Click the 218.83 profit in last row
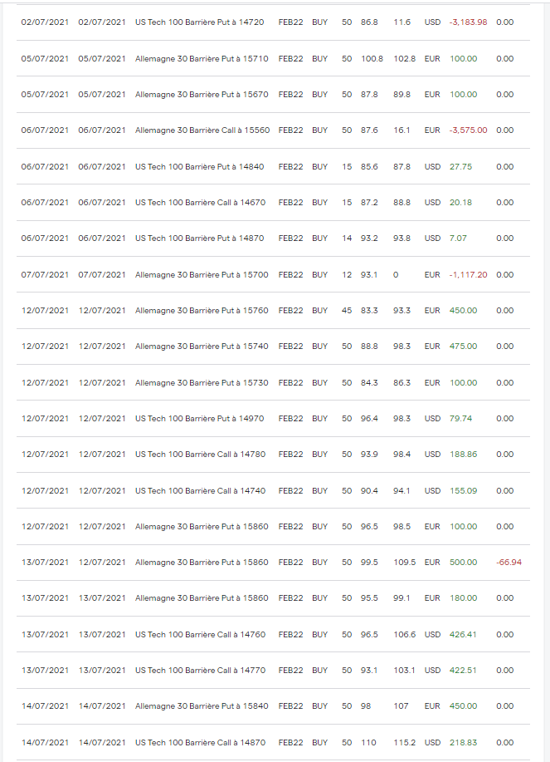This screenshot has height=762, width=550. [x=463, y=743]
